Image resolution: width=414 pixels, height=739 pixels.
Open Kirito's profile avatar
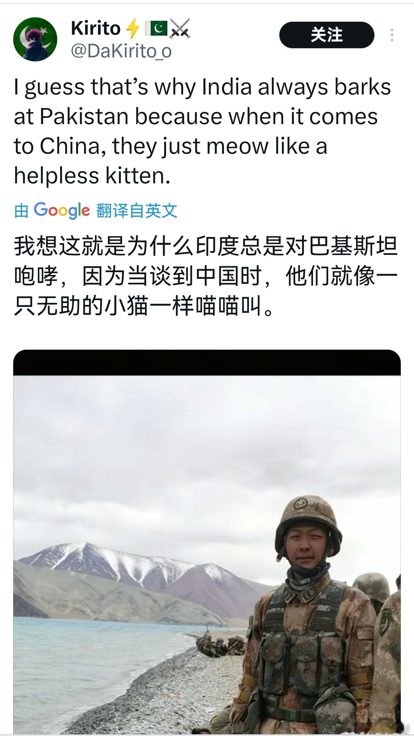coord(35,39)
